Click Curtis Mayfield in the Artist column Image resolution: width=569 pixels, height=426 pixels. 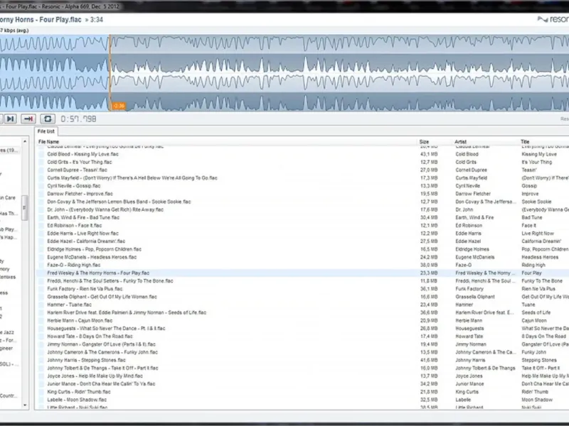point(472,178)
